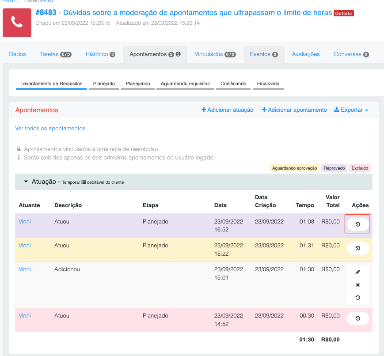Click the bold 01:30 total time
This screenshot has height=356, width=384.
(307, 340)
